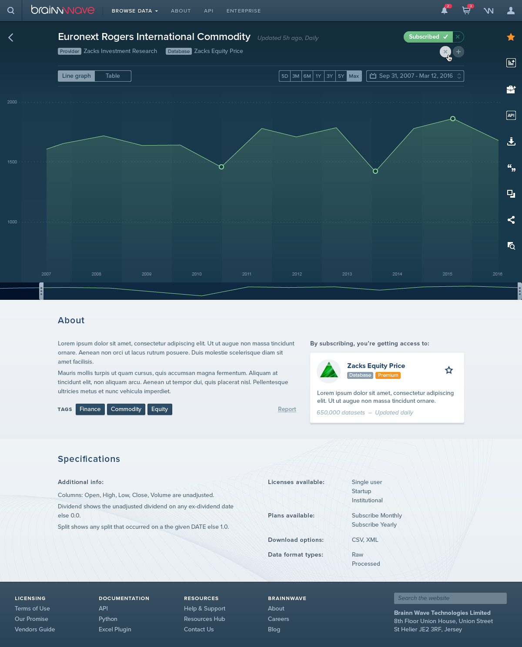This screenshot has width=522, height=647.
Task: Open Contact Us footer link
Action: point(199,630)
